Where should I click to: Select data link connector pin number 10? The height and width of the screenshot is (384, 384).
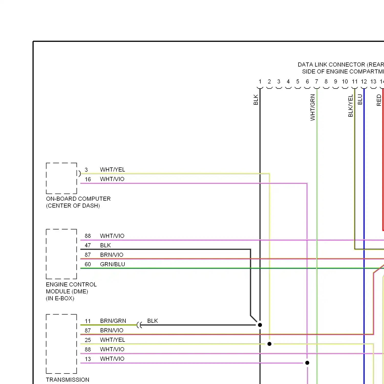tap(345, 82)
